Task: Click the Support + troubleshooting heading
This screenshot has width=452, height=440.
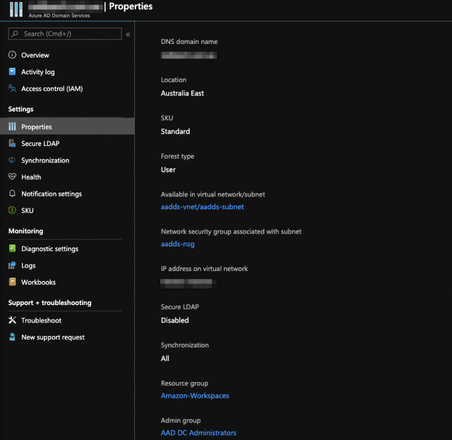Action: point(50,303)
